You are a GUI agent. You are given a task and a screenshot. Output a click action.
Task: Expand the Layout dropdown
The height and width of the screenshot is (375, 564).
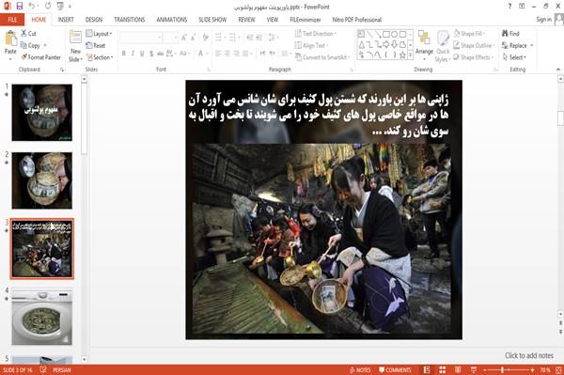tap(99, 34)
